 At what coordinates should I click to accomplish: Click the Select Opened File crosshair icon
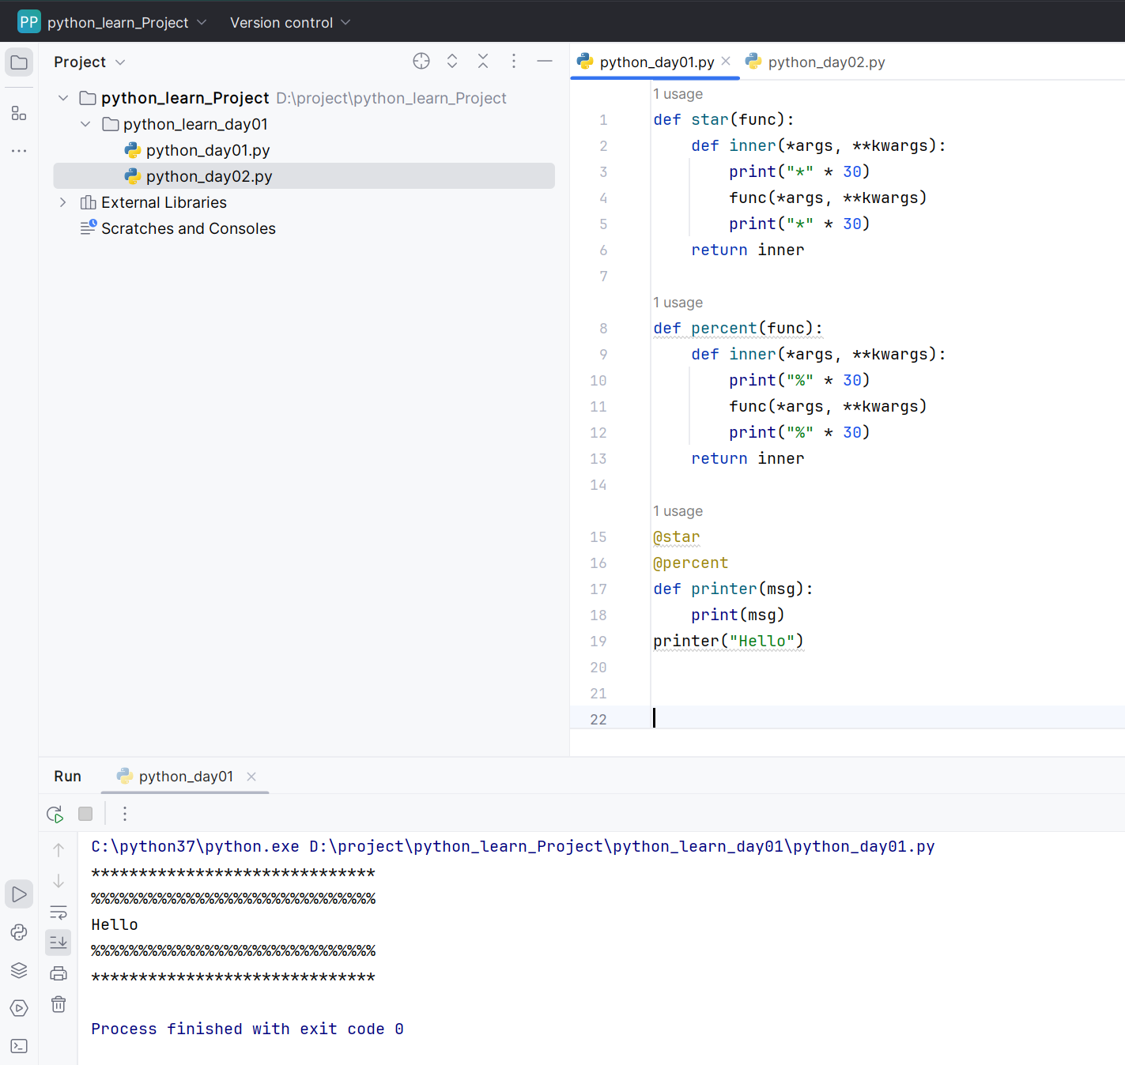click(421, 61)
